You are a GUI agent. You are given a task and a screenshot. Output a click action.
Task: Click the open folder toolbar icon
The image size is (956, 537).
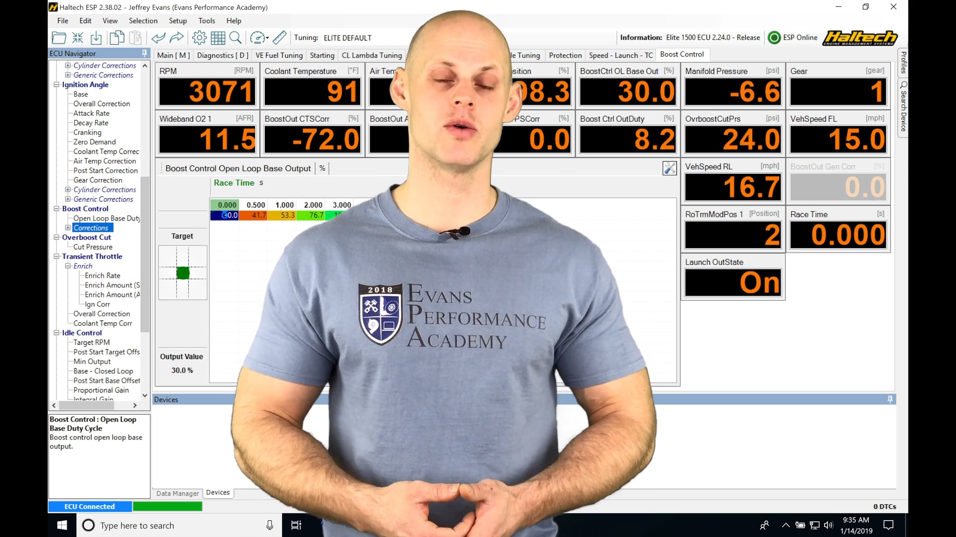59,38
